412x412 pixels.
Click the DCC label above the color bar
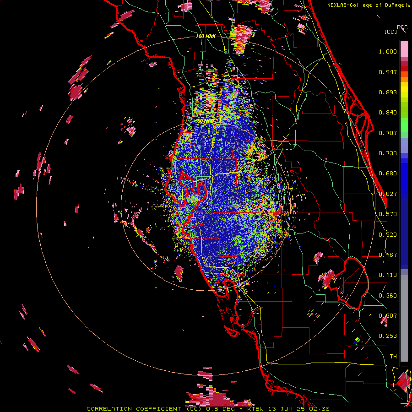(402, 27)
